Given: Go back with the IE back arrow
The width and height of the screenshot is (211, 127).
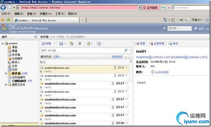Looking at the screenshot, I should (x=3, y=7).
